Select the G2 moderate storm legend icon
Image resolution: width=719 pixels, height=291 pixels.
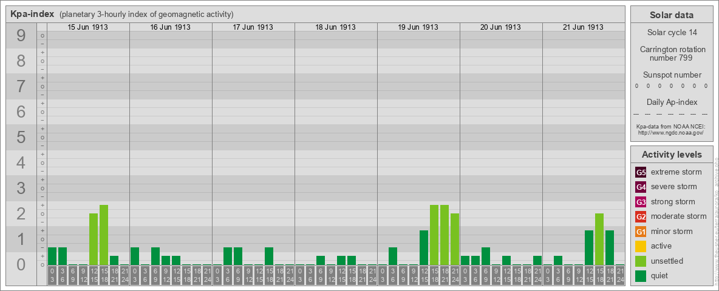tap(641, 216)
